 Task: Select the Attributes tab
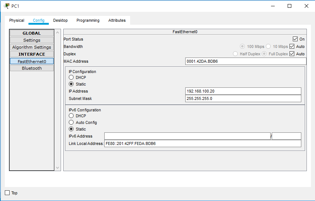(117, 21)
